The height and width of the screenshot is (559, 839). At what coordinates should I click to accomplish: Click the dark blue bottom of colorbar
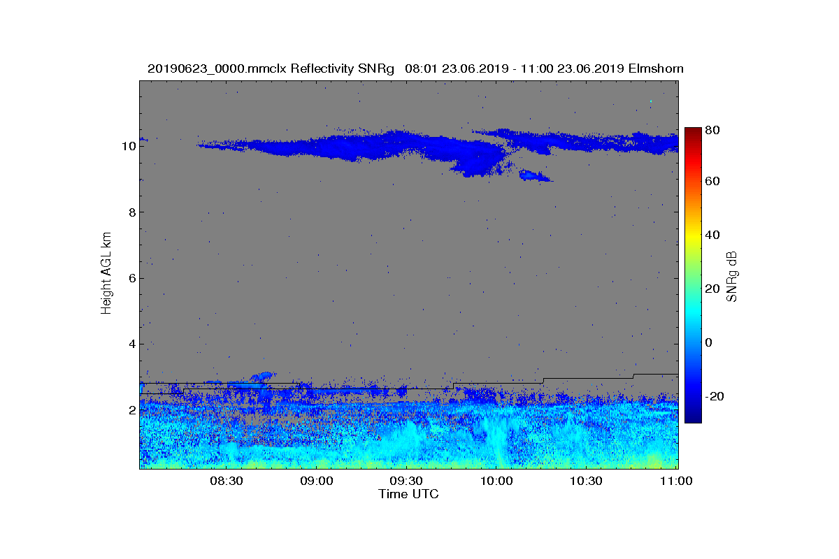click(693, 416)
